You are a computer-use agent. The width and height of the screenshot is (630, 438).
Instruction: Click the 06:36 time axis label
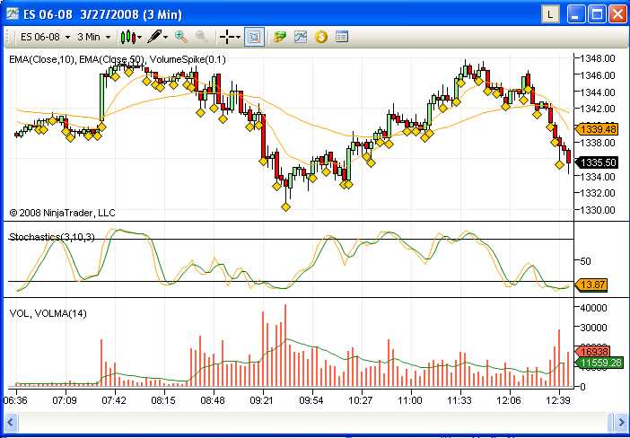point(15,400)
